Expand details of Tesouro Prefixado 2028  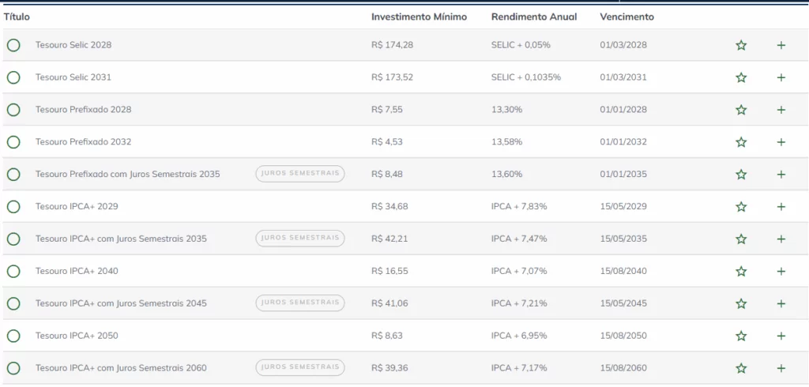(781, 110)
